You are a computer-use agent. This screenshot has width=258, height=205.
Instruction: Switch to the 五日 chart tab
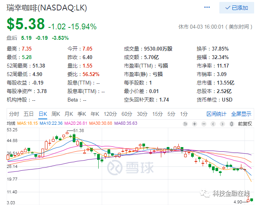(29, 114)
